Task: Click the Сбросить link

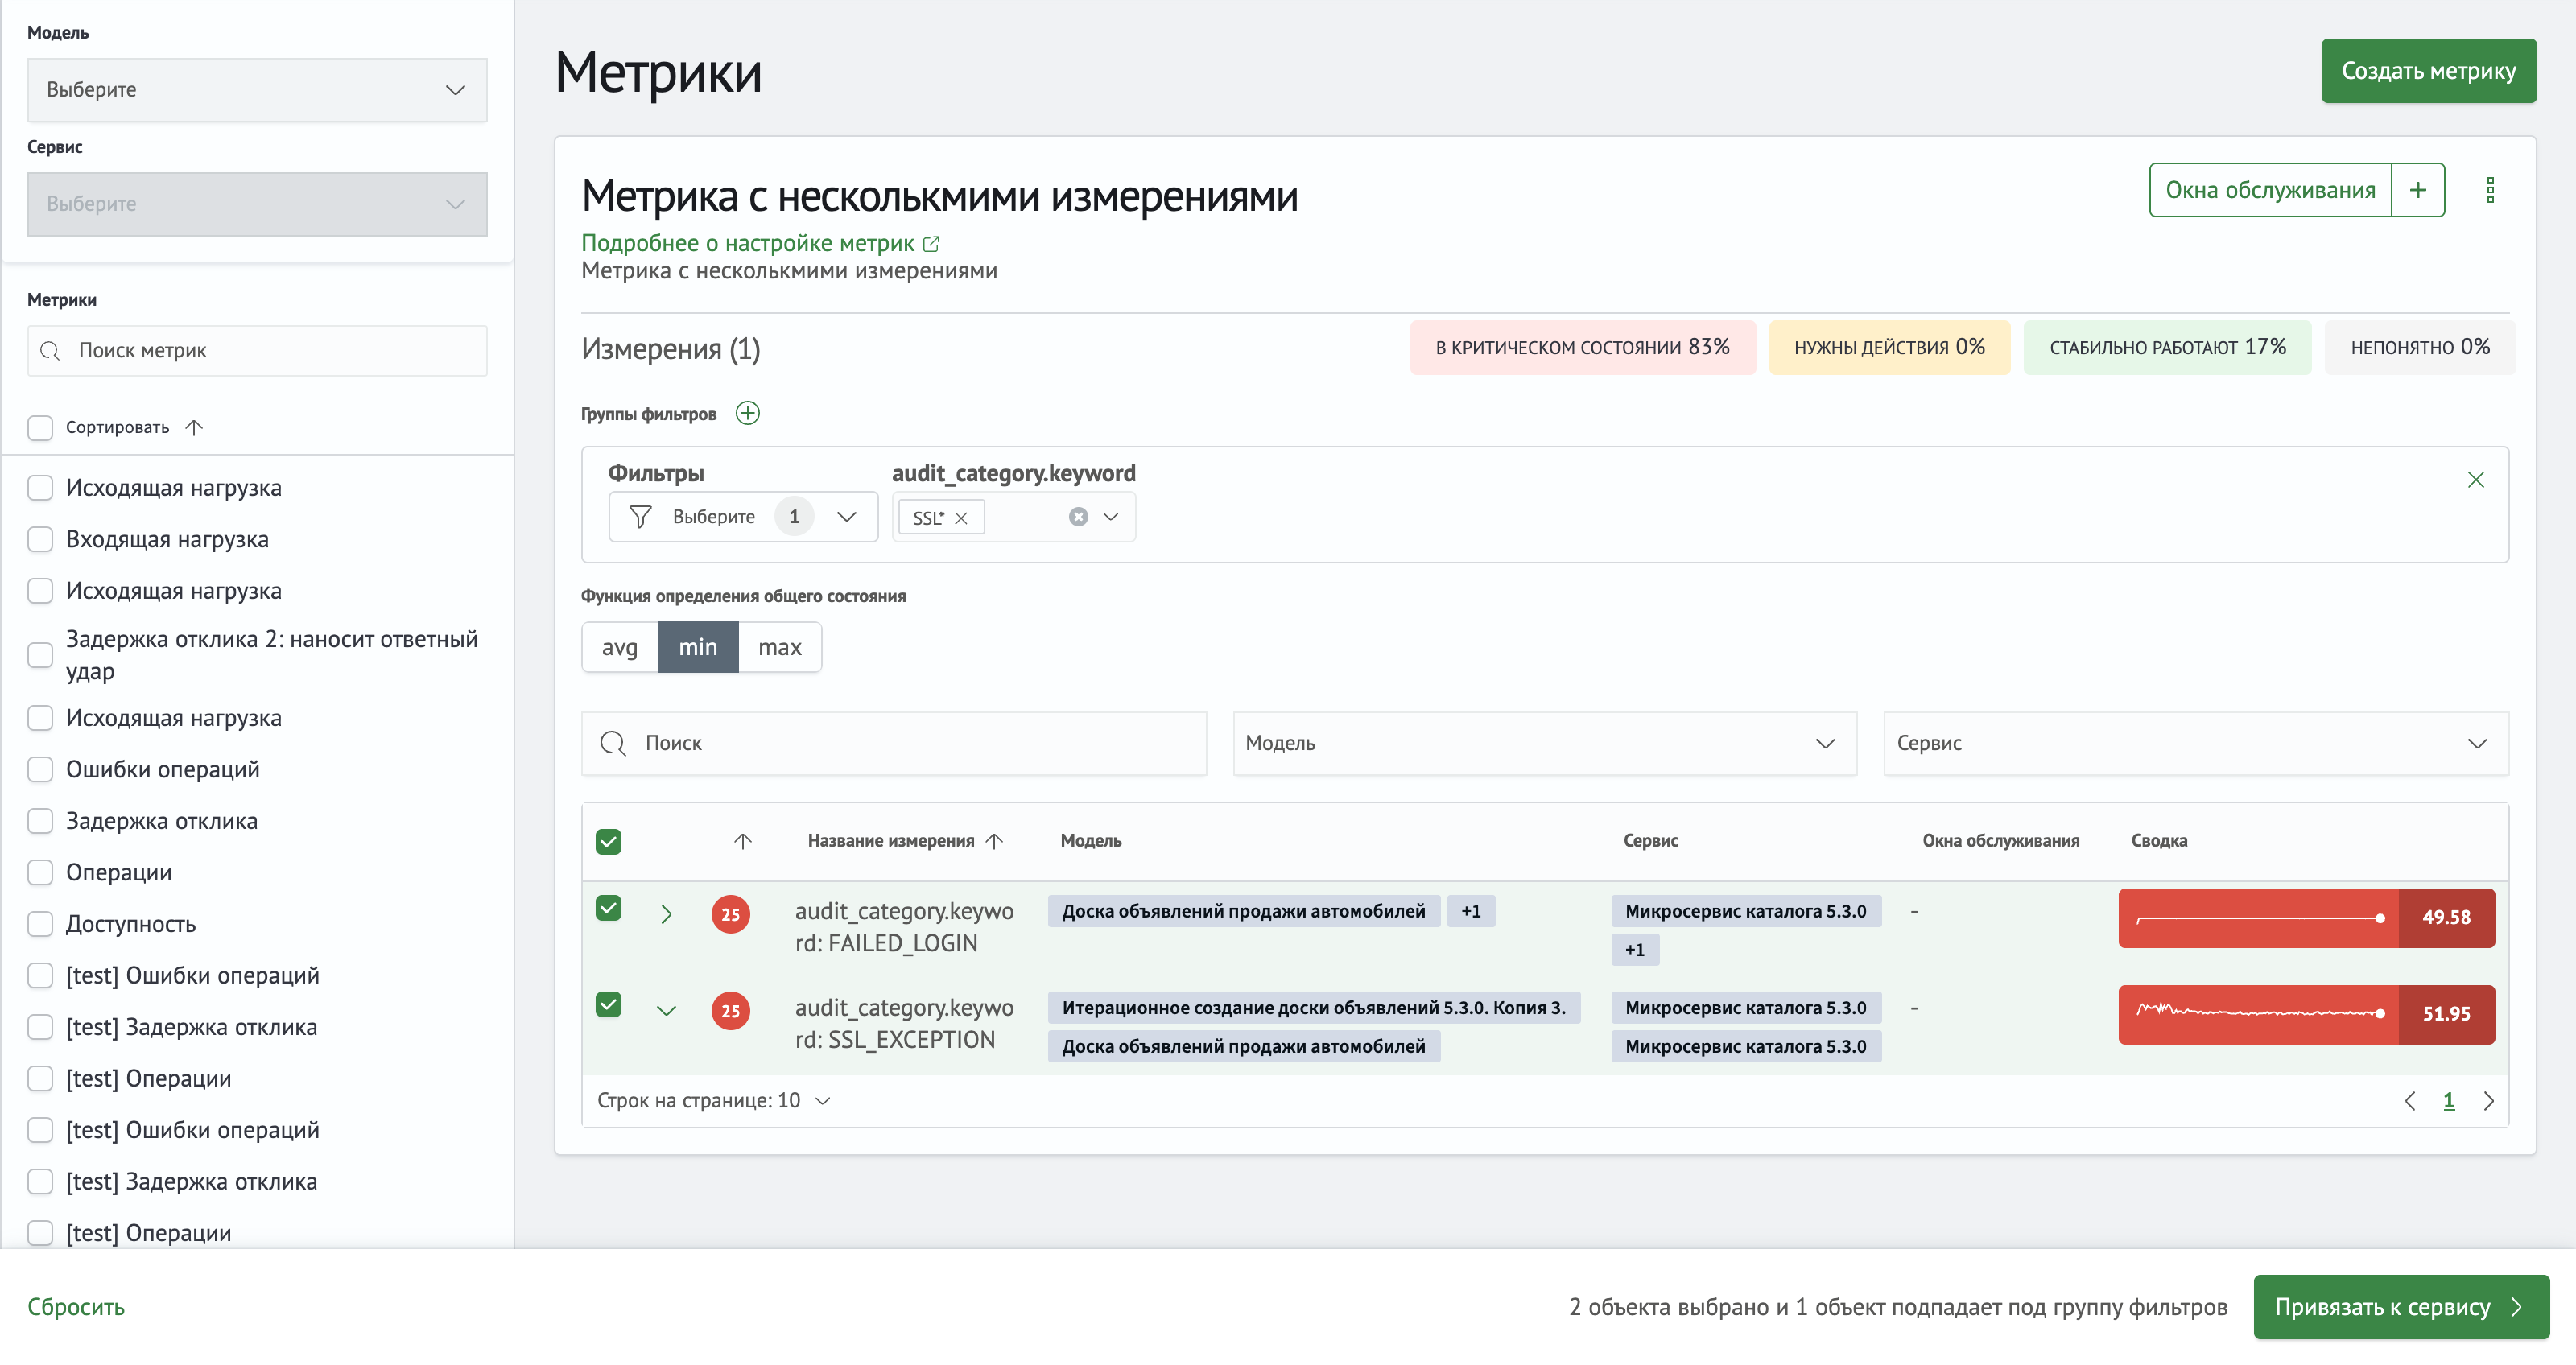Action: coord(76,1306)
